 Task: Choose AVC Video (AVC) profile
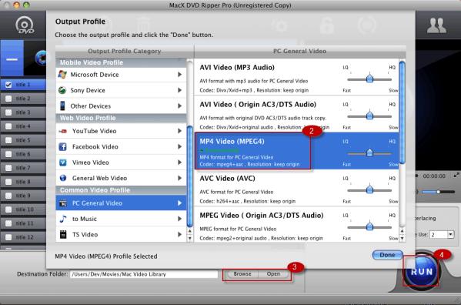click(x=296, y=188)
